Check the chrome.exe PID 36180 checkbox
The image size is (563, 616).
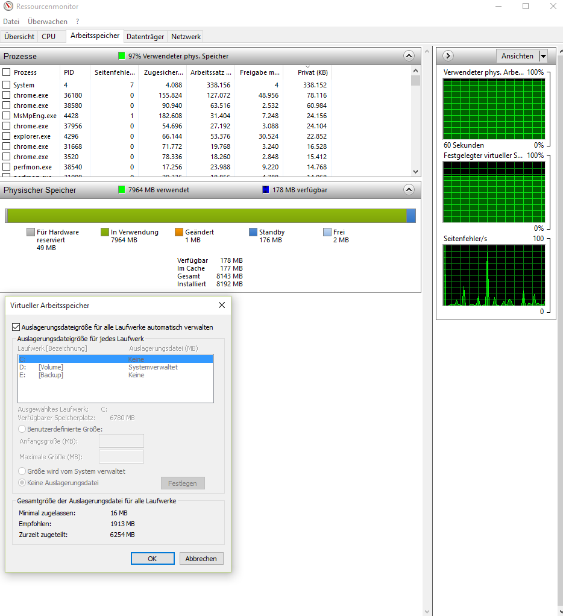tap(6, 95)
